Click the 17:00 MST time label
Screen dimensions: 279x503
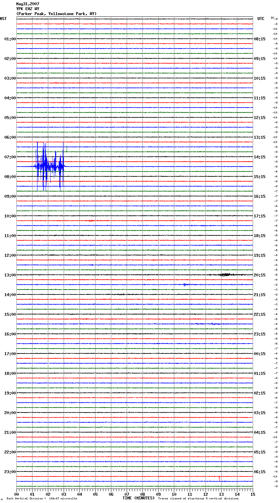[x=10, y=354]
